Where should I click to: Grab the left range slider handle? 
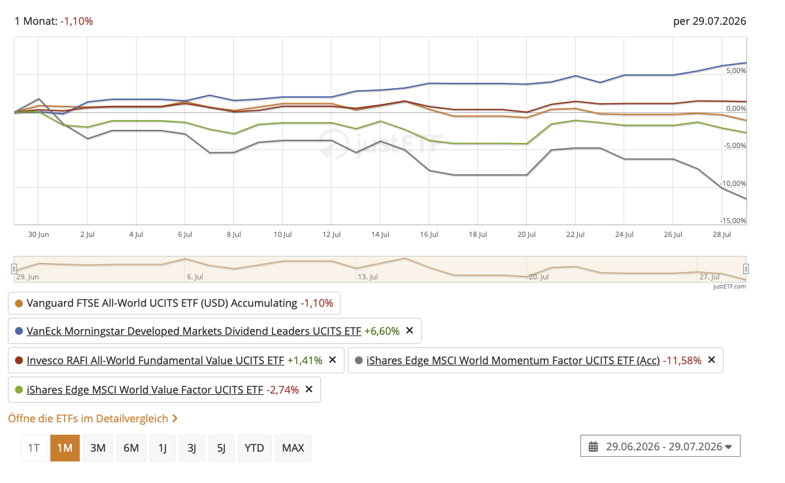click(x=14, y=269)
